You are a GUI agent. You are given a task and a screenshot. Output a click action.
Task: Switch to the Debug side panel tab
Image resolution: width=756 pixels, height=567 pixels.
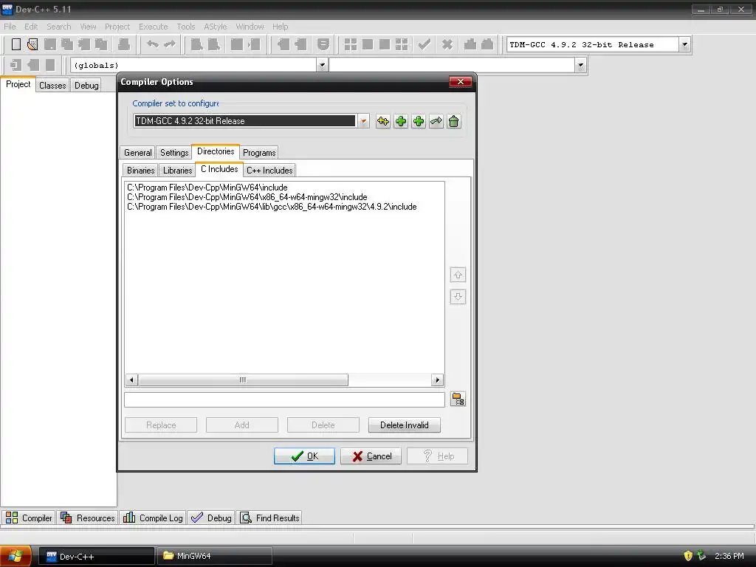pyautogui.click(x=87, y=86)
